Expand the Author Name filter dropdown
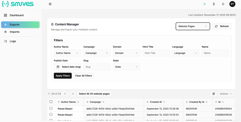The image size is (241, 122). [67, 53]
